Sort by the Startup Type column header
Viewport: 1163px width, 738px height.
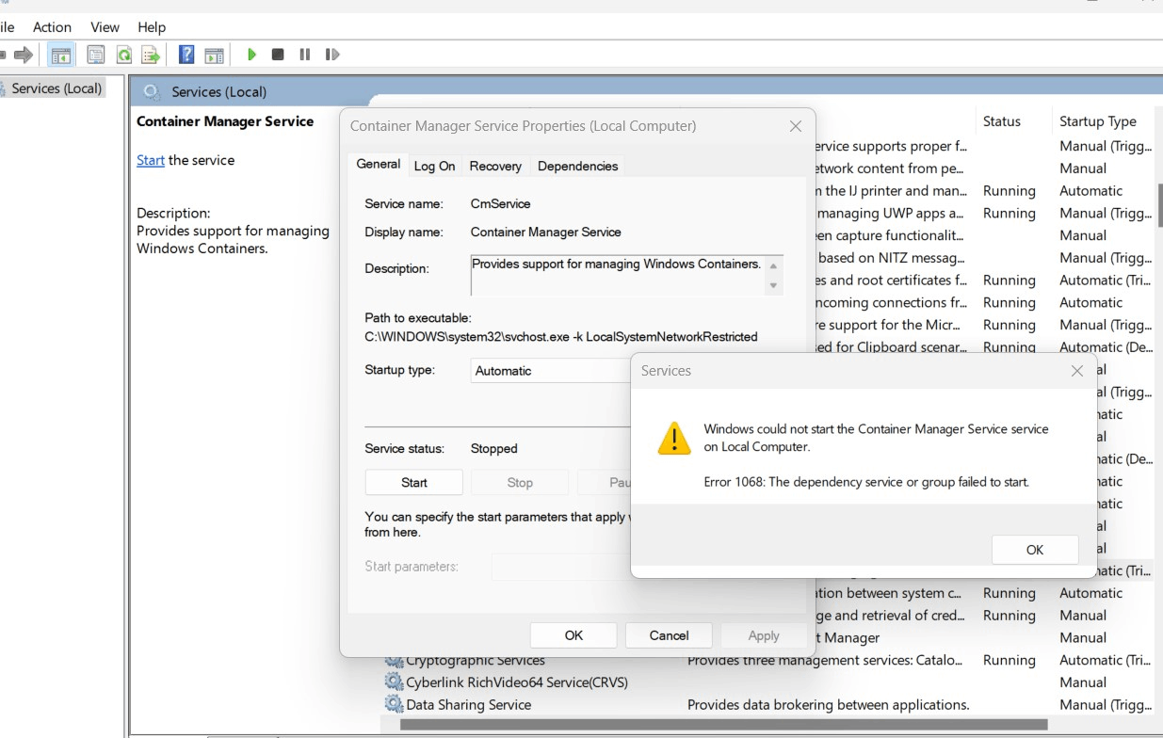[x=1098, y=121]
